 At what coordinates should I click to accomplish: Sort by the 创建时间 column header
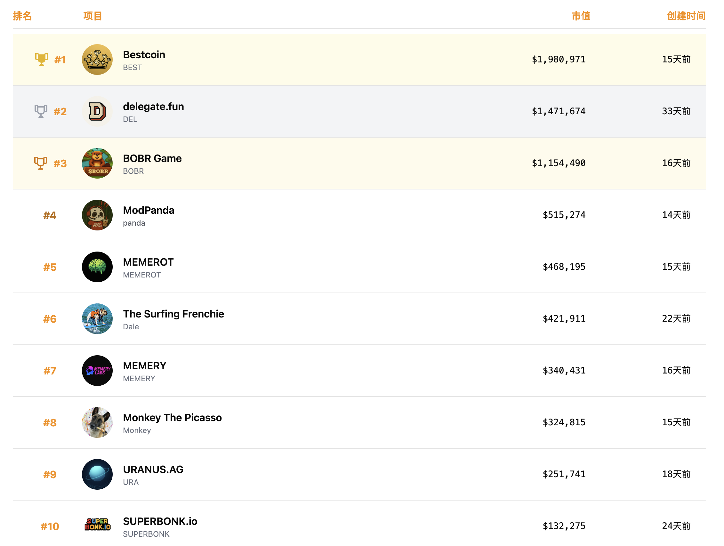686,16
